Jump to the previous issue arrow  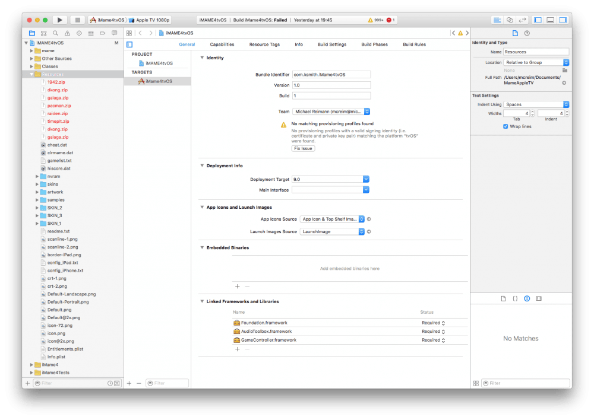coord(453,33)
